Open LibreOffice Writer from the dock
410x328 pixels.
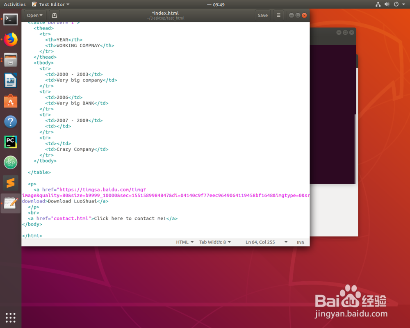click(11, 80)
